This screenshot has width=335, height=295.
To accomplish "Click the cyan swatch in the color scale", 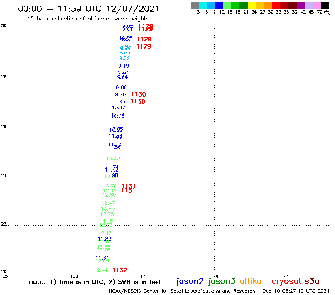I will click(x=203, y=5).
